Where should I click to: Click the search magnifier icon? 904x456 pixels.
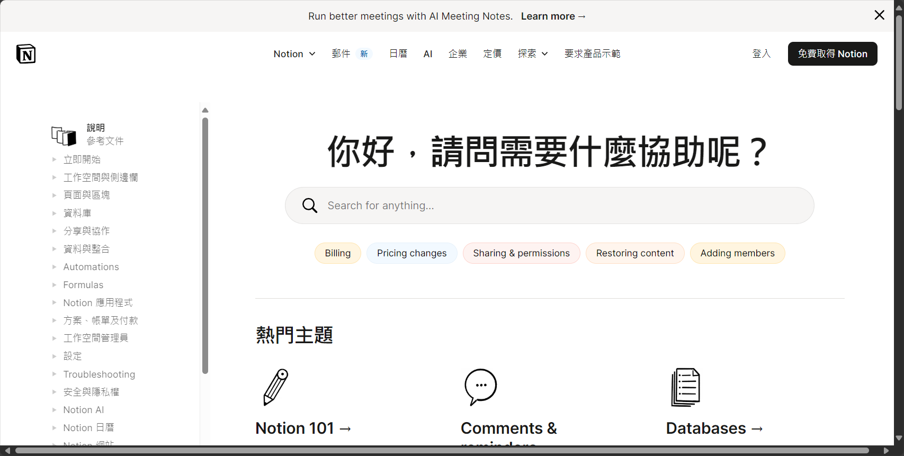pyautogui.click(x=310, y=205)
